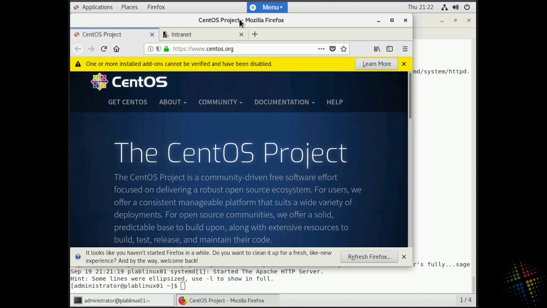Open the blue Menu dropdown at top

pos(267,7)
